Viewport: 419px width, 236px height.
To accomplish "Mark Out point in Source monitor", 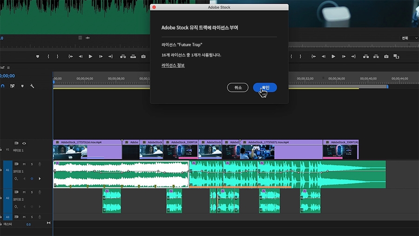I will click(57, 56).
